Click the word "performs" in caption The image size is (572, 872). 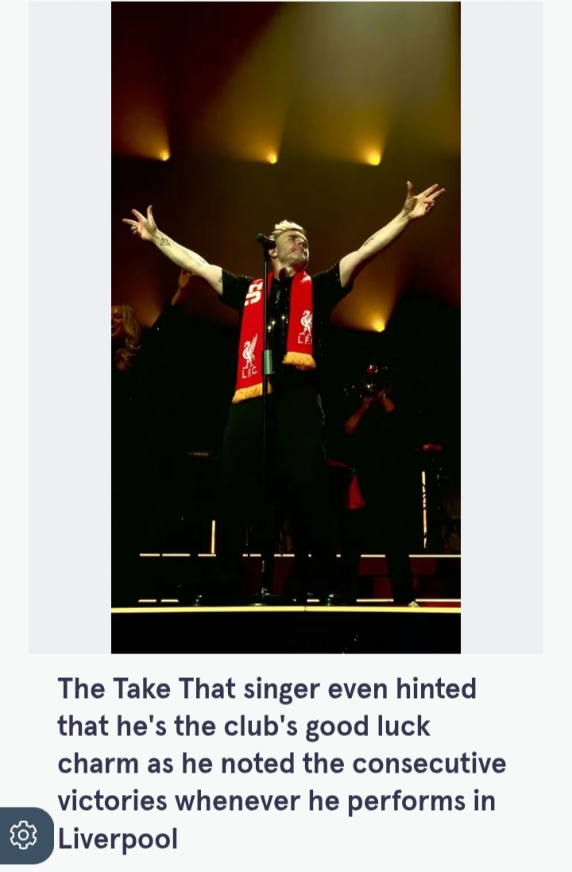407,802
